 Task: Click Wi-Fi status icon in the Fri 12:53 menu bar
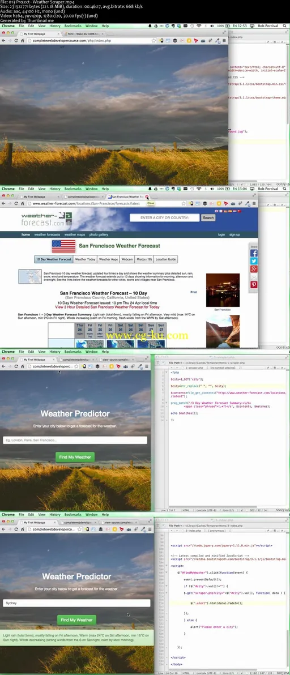pyautogui.click(x=199, y=26)
